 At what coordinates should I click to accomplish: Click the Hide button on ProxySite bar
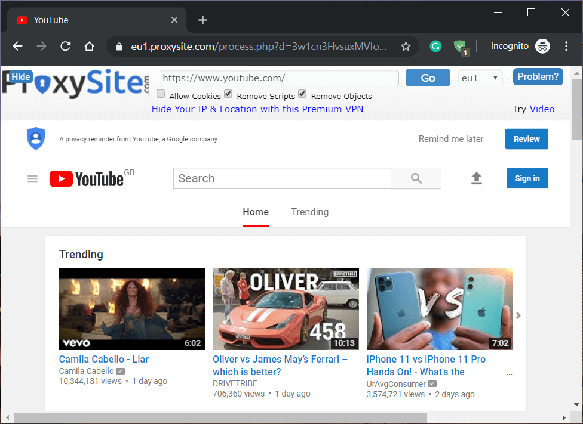[x=20, y=77]
